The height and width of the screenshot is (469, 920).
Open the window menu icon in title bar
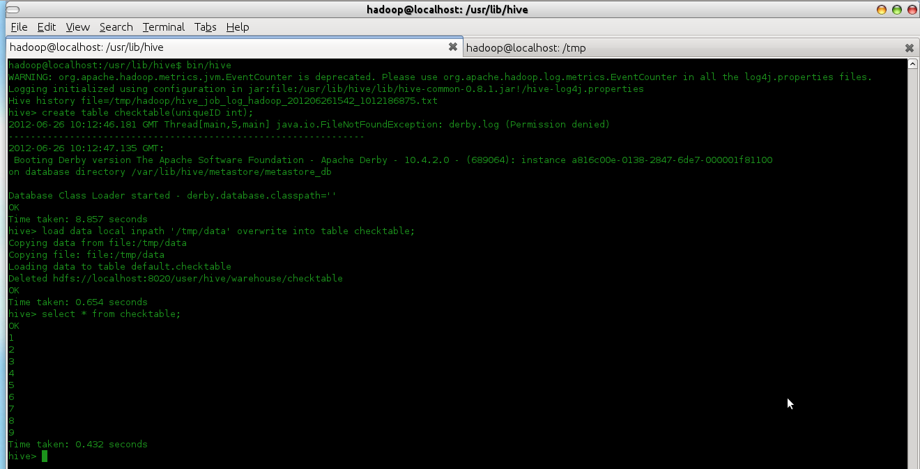(x=12, y=9)
